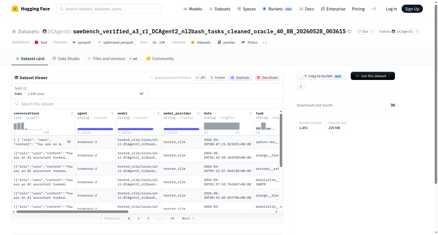Open Docs in navigation
Image resolution: width=438 pixels, height=235 pixels.
click(307, 9)
